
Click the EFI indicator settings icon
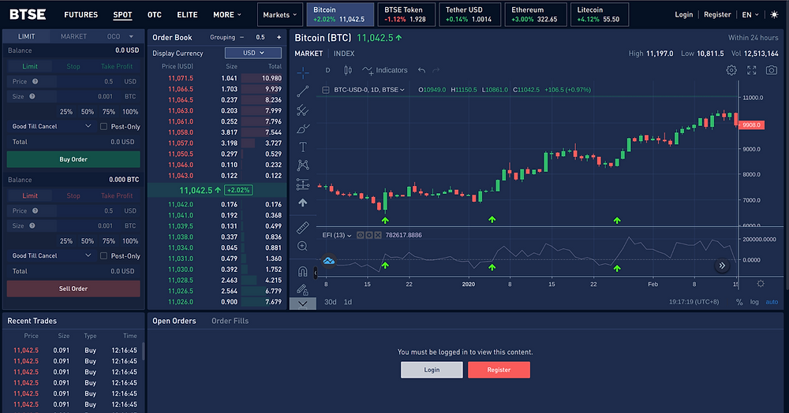[x=368, y=235]
